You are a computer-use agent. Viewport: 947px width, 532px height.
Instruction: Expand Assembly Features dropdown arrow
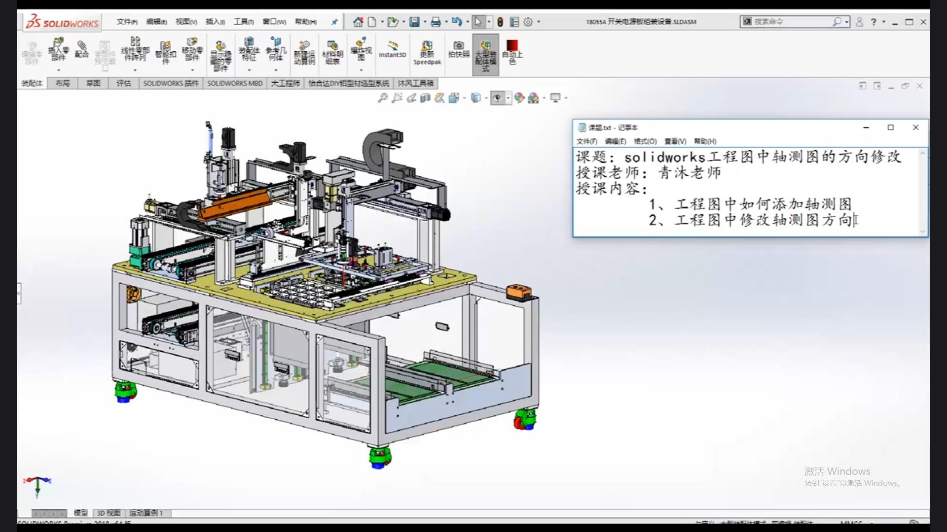249,70
